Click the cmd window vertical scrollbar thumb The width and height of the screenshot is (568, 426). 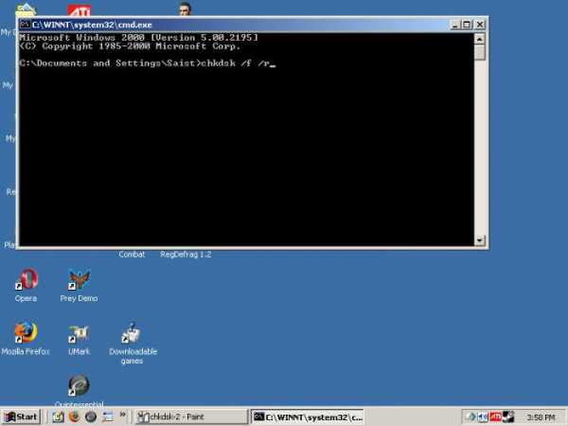(x=480, y=52)
